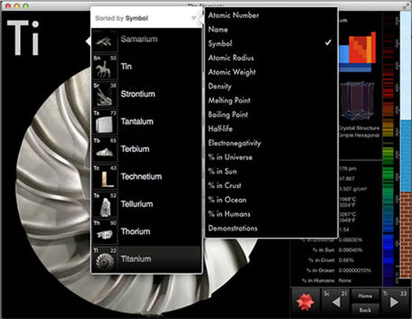Sort elements by Melting Point
The image size is (412, 319).
pos(229,101)
